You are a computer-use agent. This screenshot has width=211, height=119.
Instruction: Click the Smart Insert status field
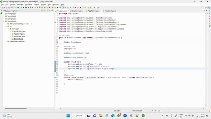point(138,111)
